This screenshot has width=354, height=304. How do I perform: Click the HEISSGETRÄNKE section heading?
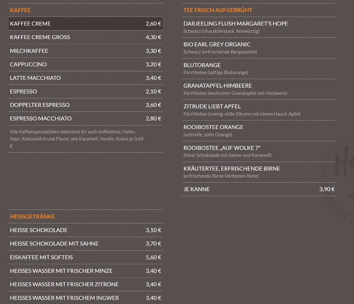click(x=32, y=216)
